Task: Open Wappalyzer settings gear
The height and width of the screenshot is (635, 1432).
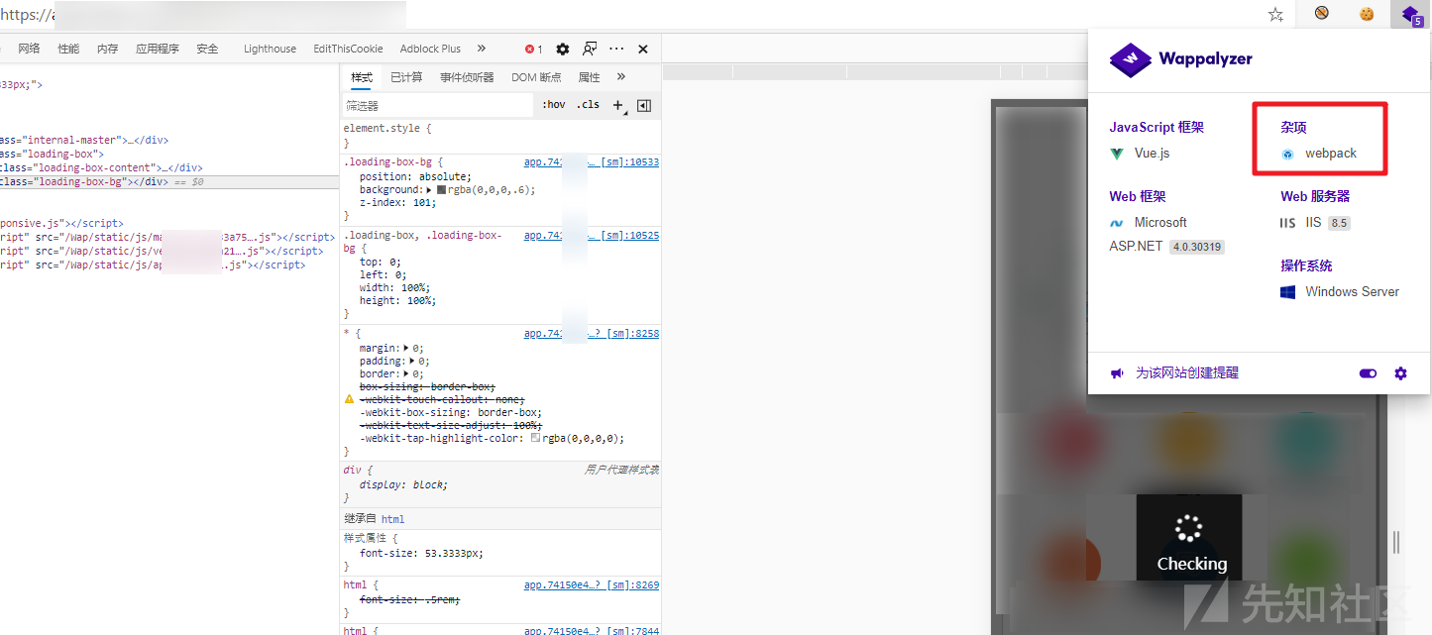Action: point(1400,373)
